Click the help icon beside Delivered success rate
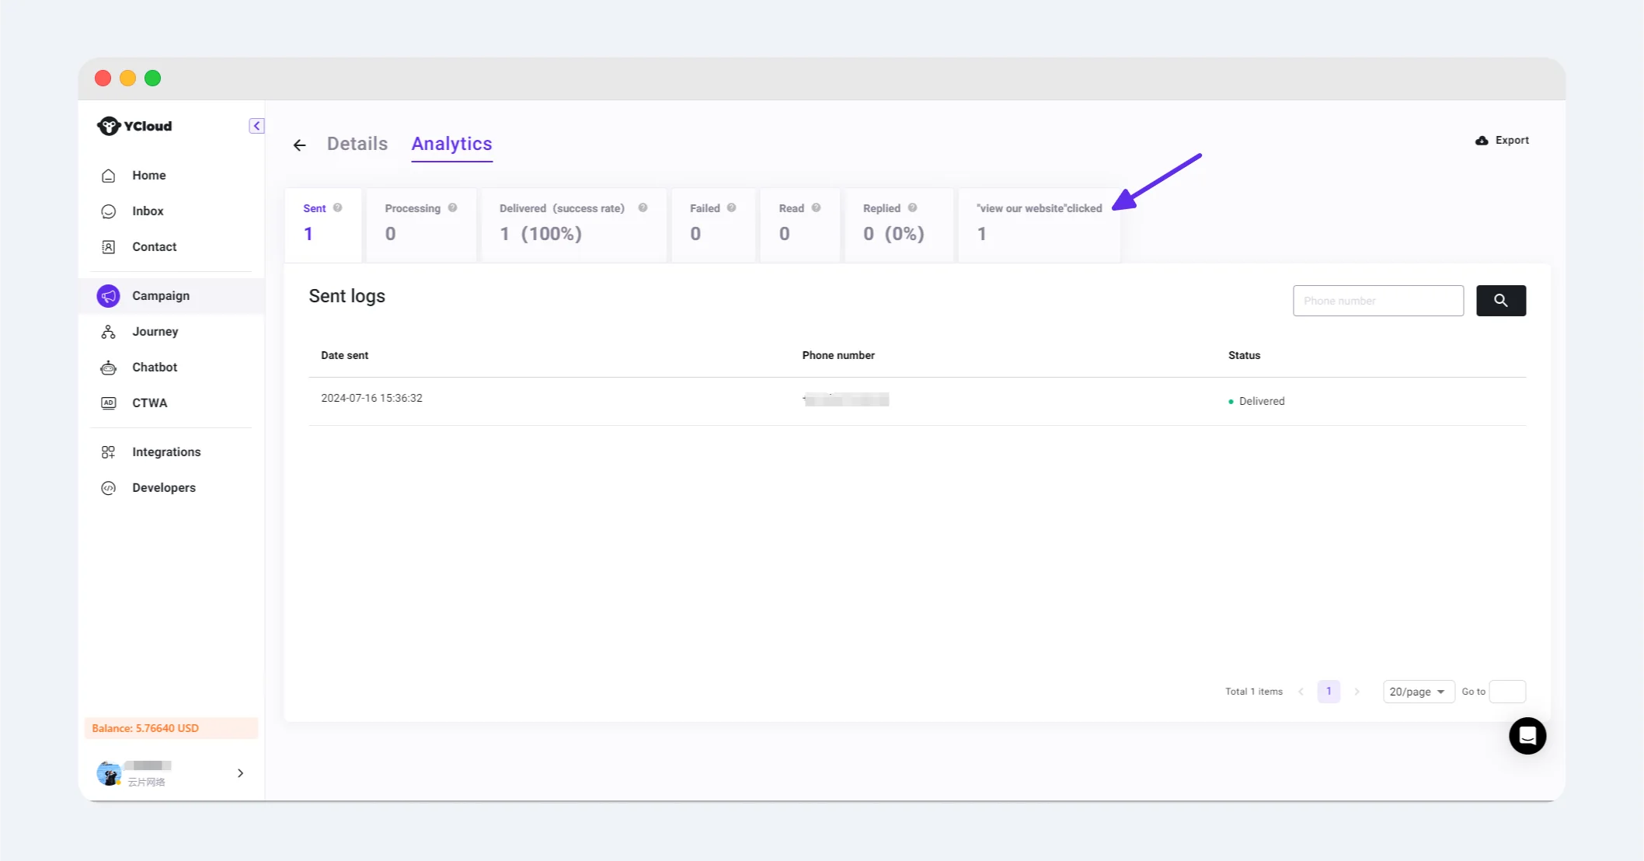Image resolution: width=1644 pixels, height=861 pixels. pyautogui.click(x=643, y=207)
